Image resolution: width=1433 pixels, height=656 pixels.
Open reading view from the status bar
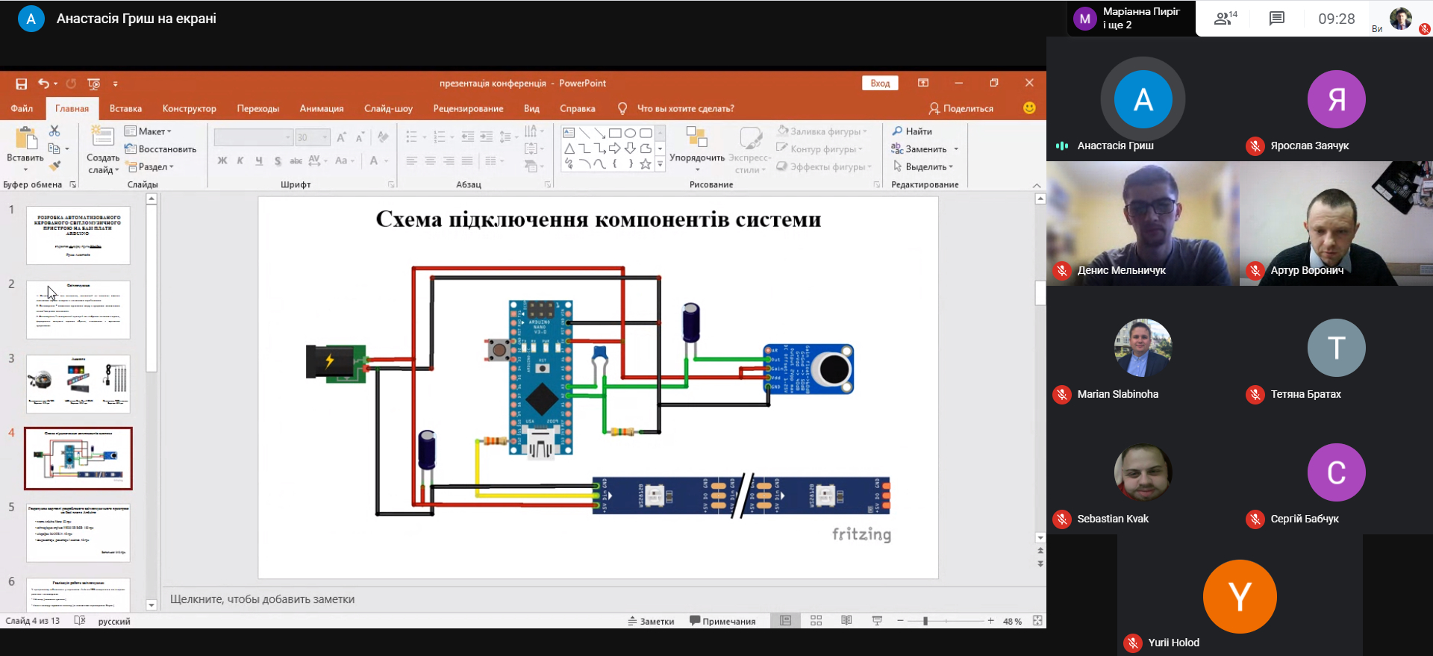point(846,621)
